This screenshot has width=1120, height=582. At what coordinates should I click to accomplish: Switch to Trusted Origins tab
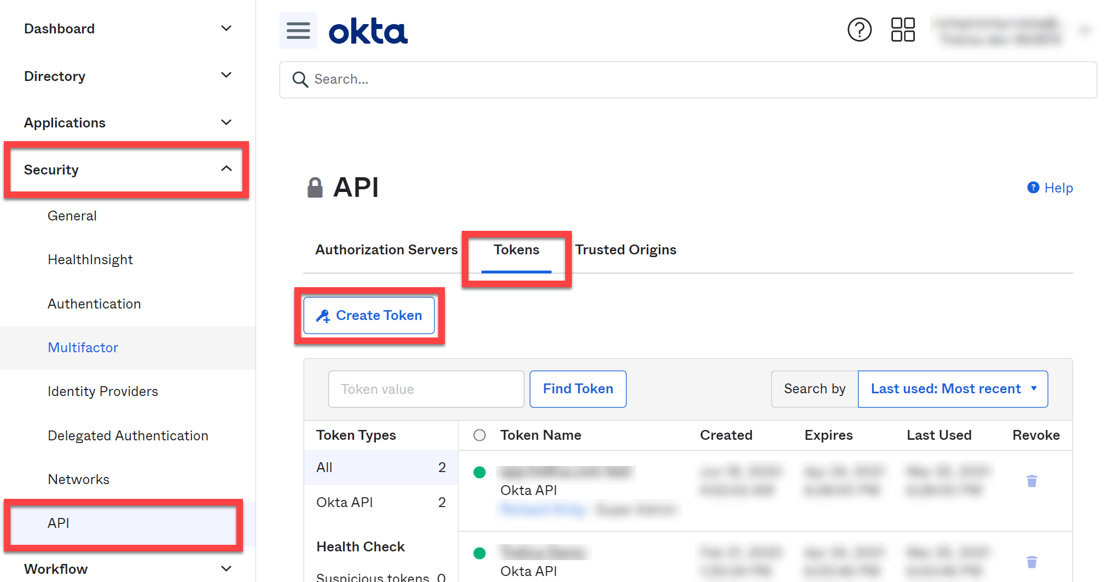(626, 250)
